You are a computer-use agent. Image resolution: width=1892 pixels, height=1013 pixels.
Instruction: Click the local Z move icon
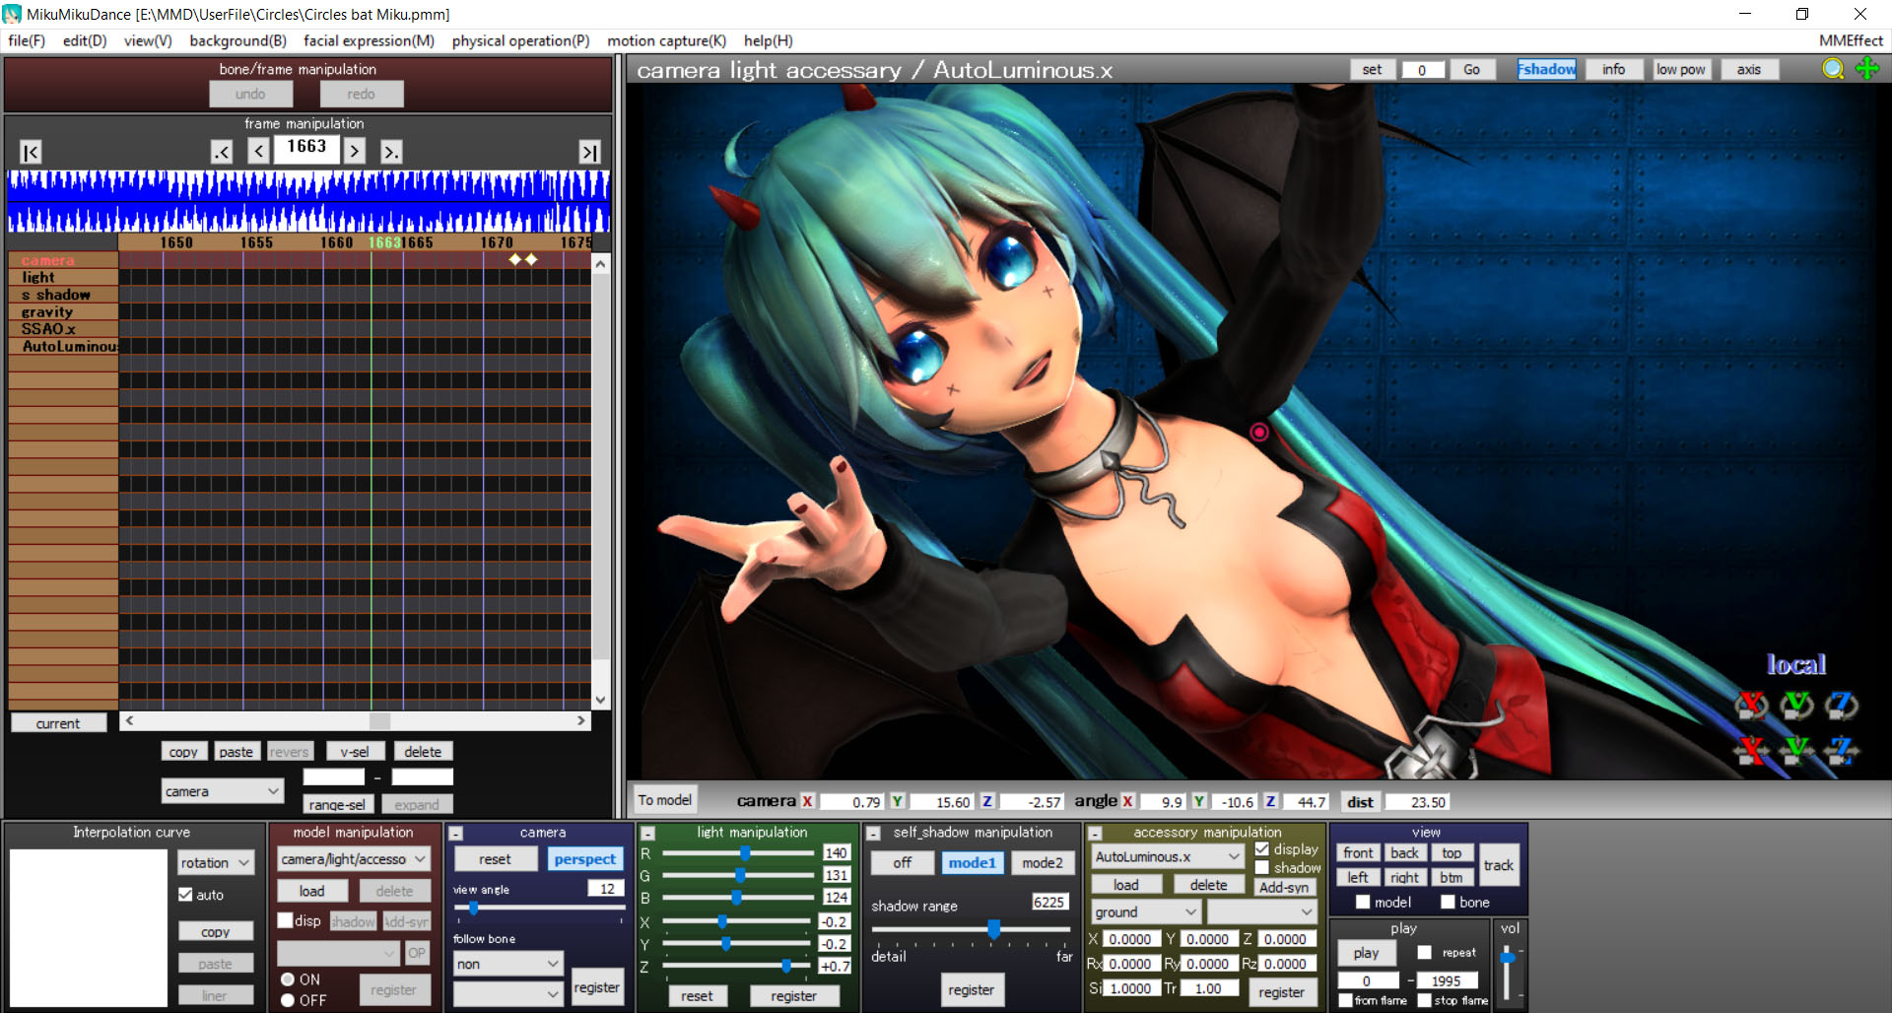(x=1841, y=750)
